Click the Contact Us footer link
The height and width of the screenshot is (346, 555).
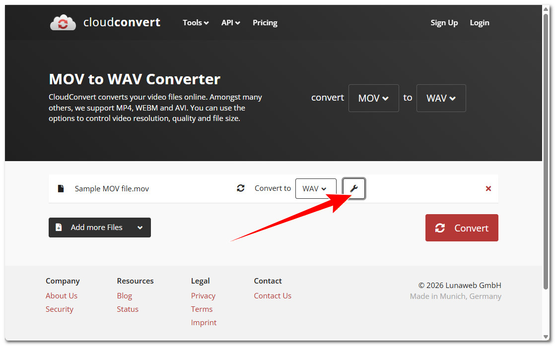273,296
